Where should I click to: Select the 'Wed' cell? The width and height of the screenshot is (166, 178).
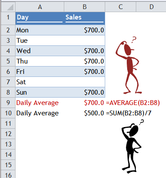40,51
